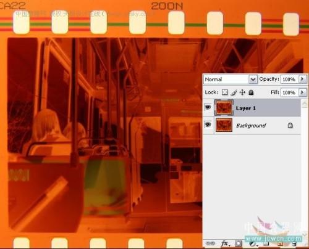This screenshot has width=309, height=249.
Task: Click the Fill 100% value field
Action: pos(290,92)
